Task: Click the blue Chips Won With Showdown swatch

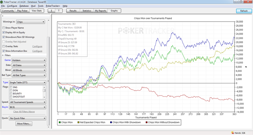Action: coord(111,122)
